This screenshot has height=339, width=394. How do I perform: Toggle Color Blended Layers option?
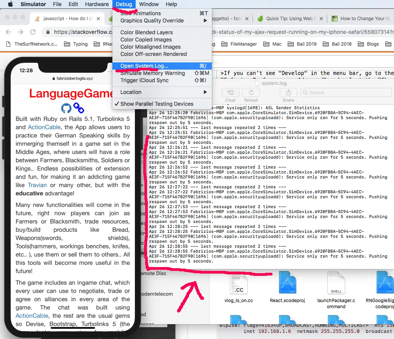pyautogui.click(x=162, y=32)
